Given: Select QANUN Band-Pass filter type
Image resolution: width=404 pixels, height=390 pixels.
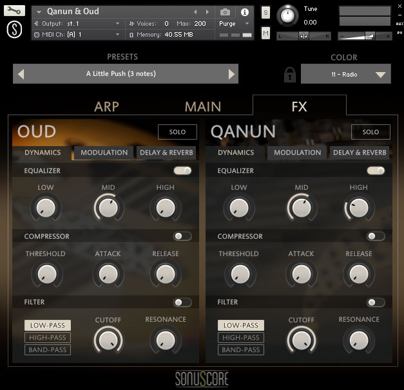Looking at the screenshot, I should (x=241, y=350).
